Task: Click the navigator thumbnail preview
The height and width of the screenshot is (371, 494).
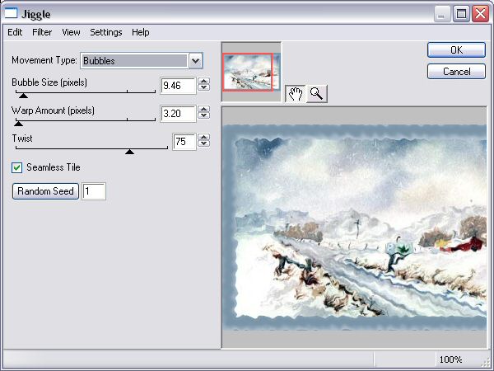Action: click(x=251, y=72)
